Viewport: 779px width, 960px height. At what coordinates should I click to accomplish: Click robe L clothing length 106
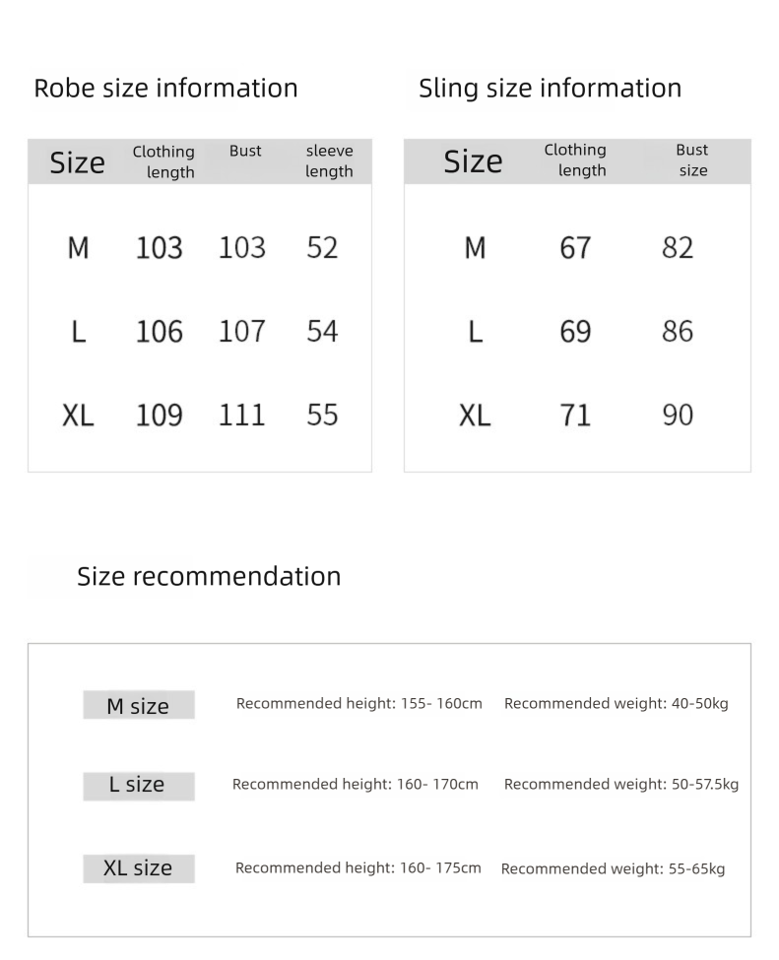pyautogui.click(x=160, y=331)
